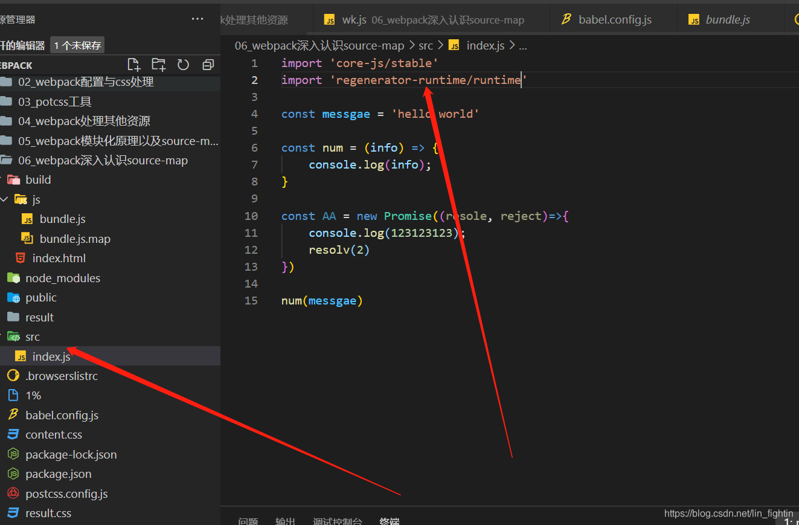Click line number 10 in gutter
Image resolution: width=799 pixels, height=525 pixels.
[251, 216]
